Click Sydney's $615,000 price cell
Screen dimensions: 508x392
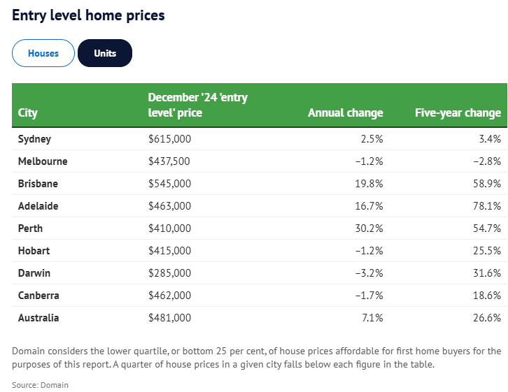click(169, 139)
